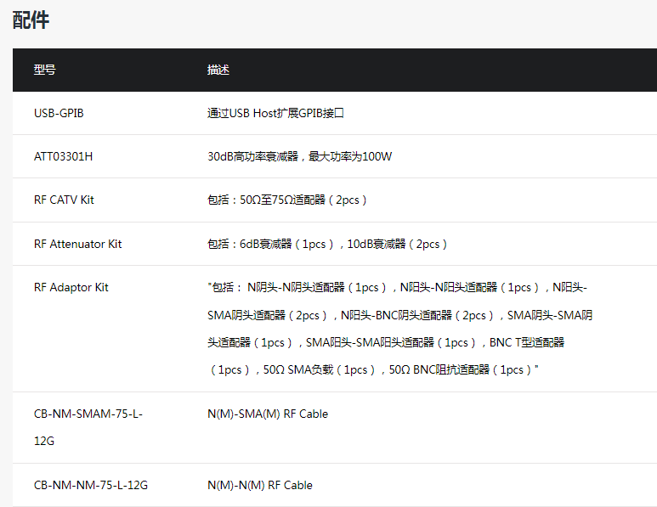Click the N(M)-N(M) RF Cable description
Viewport: 657px width, 507px height.
pyautogui.click(x=259, y=485)
